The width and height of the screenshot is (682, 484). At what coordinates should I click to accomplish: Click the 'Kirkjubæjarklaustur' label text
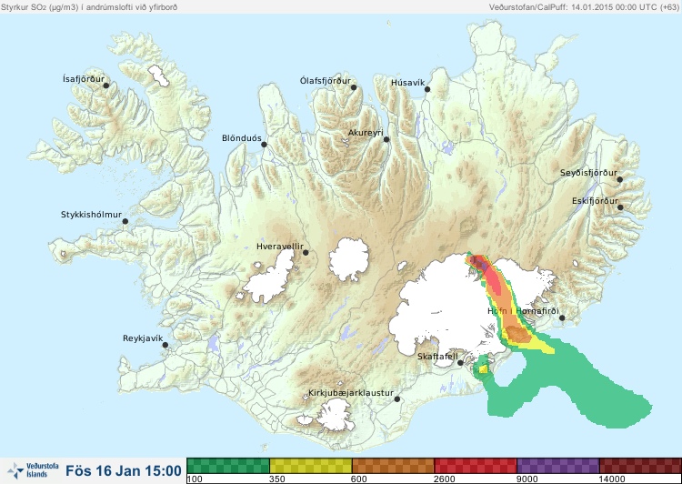[351, 393]
